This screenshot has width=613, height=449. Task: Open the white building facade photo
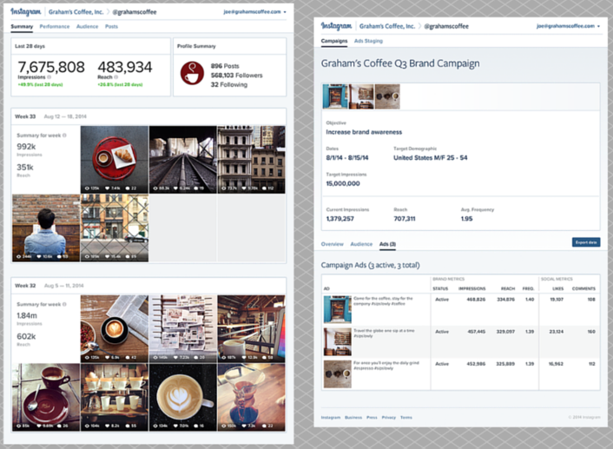252,160
